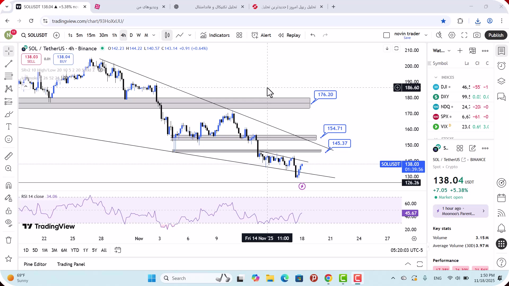Toggle stay in drawing mode
Screen dimensions: 509x286
pyautogui.click(x=9, y=198)
